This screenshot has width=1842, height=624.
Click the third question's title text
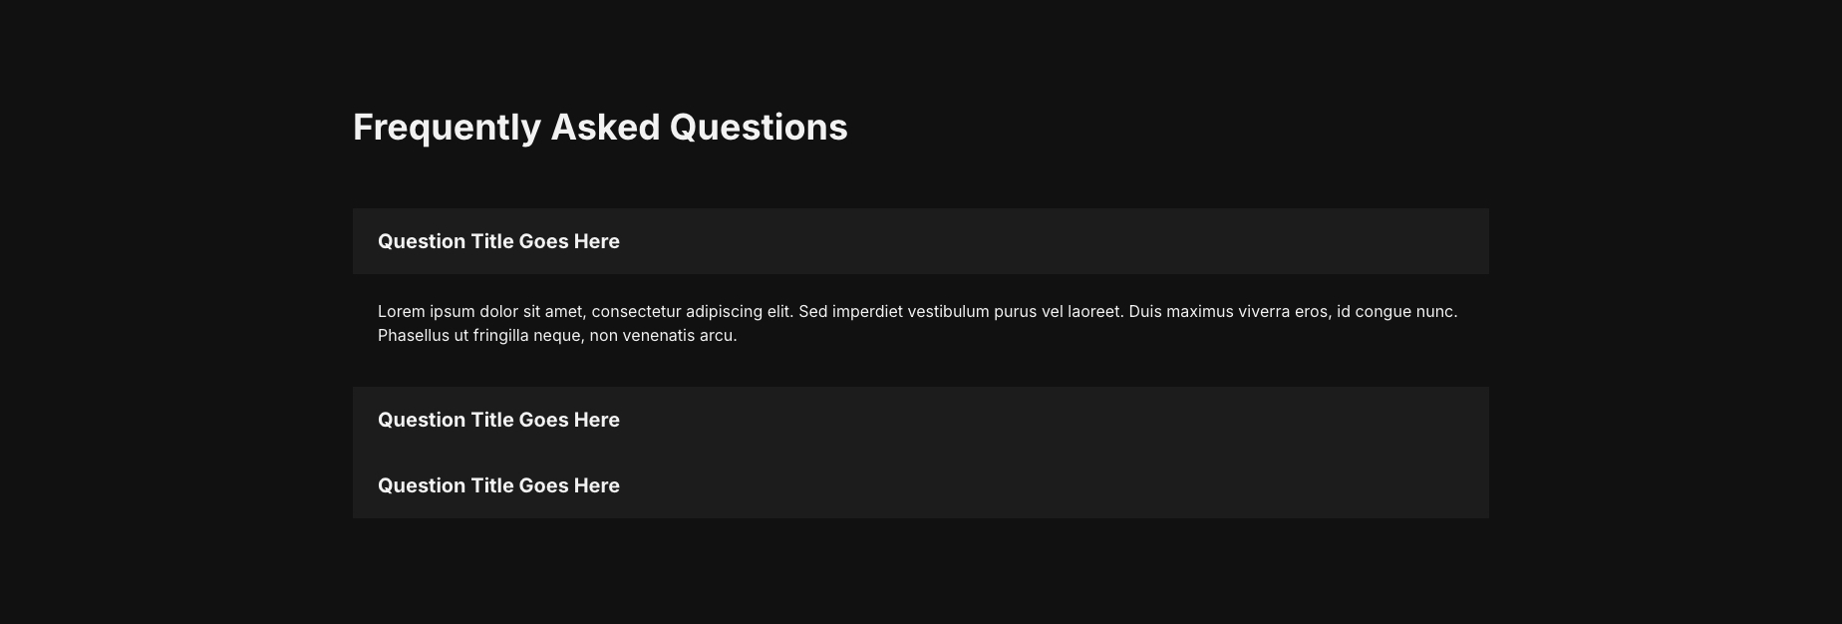coord(498,485)
